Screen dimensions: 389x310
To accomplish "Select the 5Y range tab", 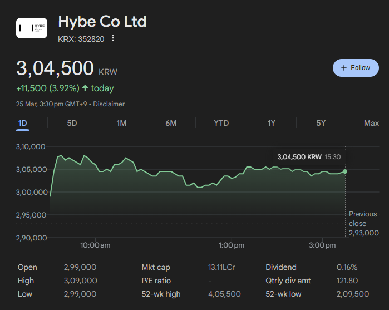I will tap(321, 123).
